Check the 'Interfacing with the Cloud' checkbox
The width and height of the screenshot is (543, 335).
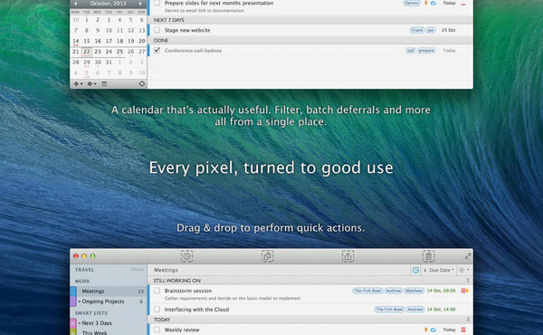157,309
